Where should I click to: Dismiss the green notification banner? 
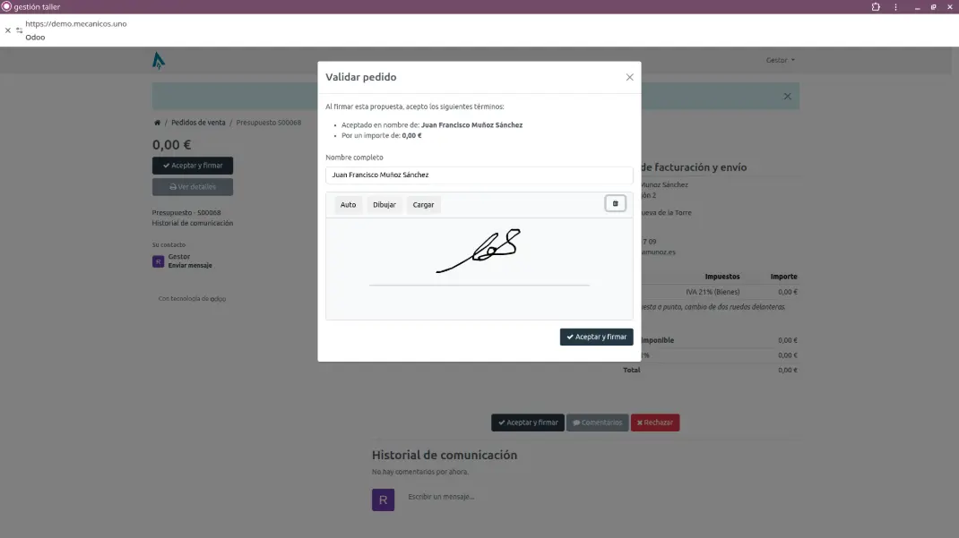[x=787, y=95]
